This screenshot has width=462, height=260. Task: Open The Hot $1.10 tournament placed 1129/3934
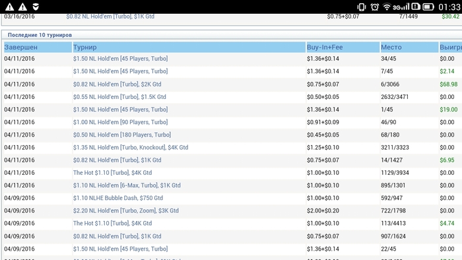[113, 173]
